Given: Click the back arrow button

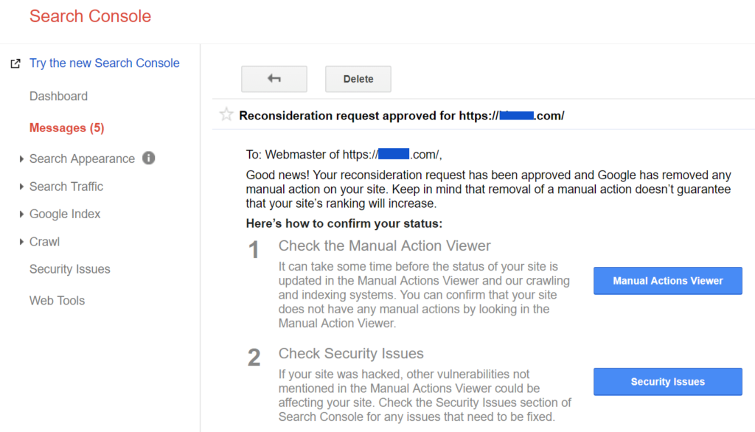Looking at the screenshot, I should [274, 79].
